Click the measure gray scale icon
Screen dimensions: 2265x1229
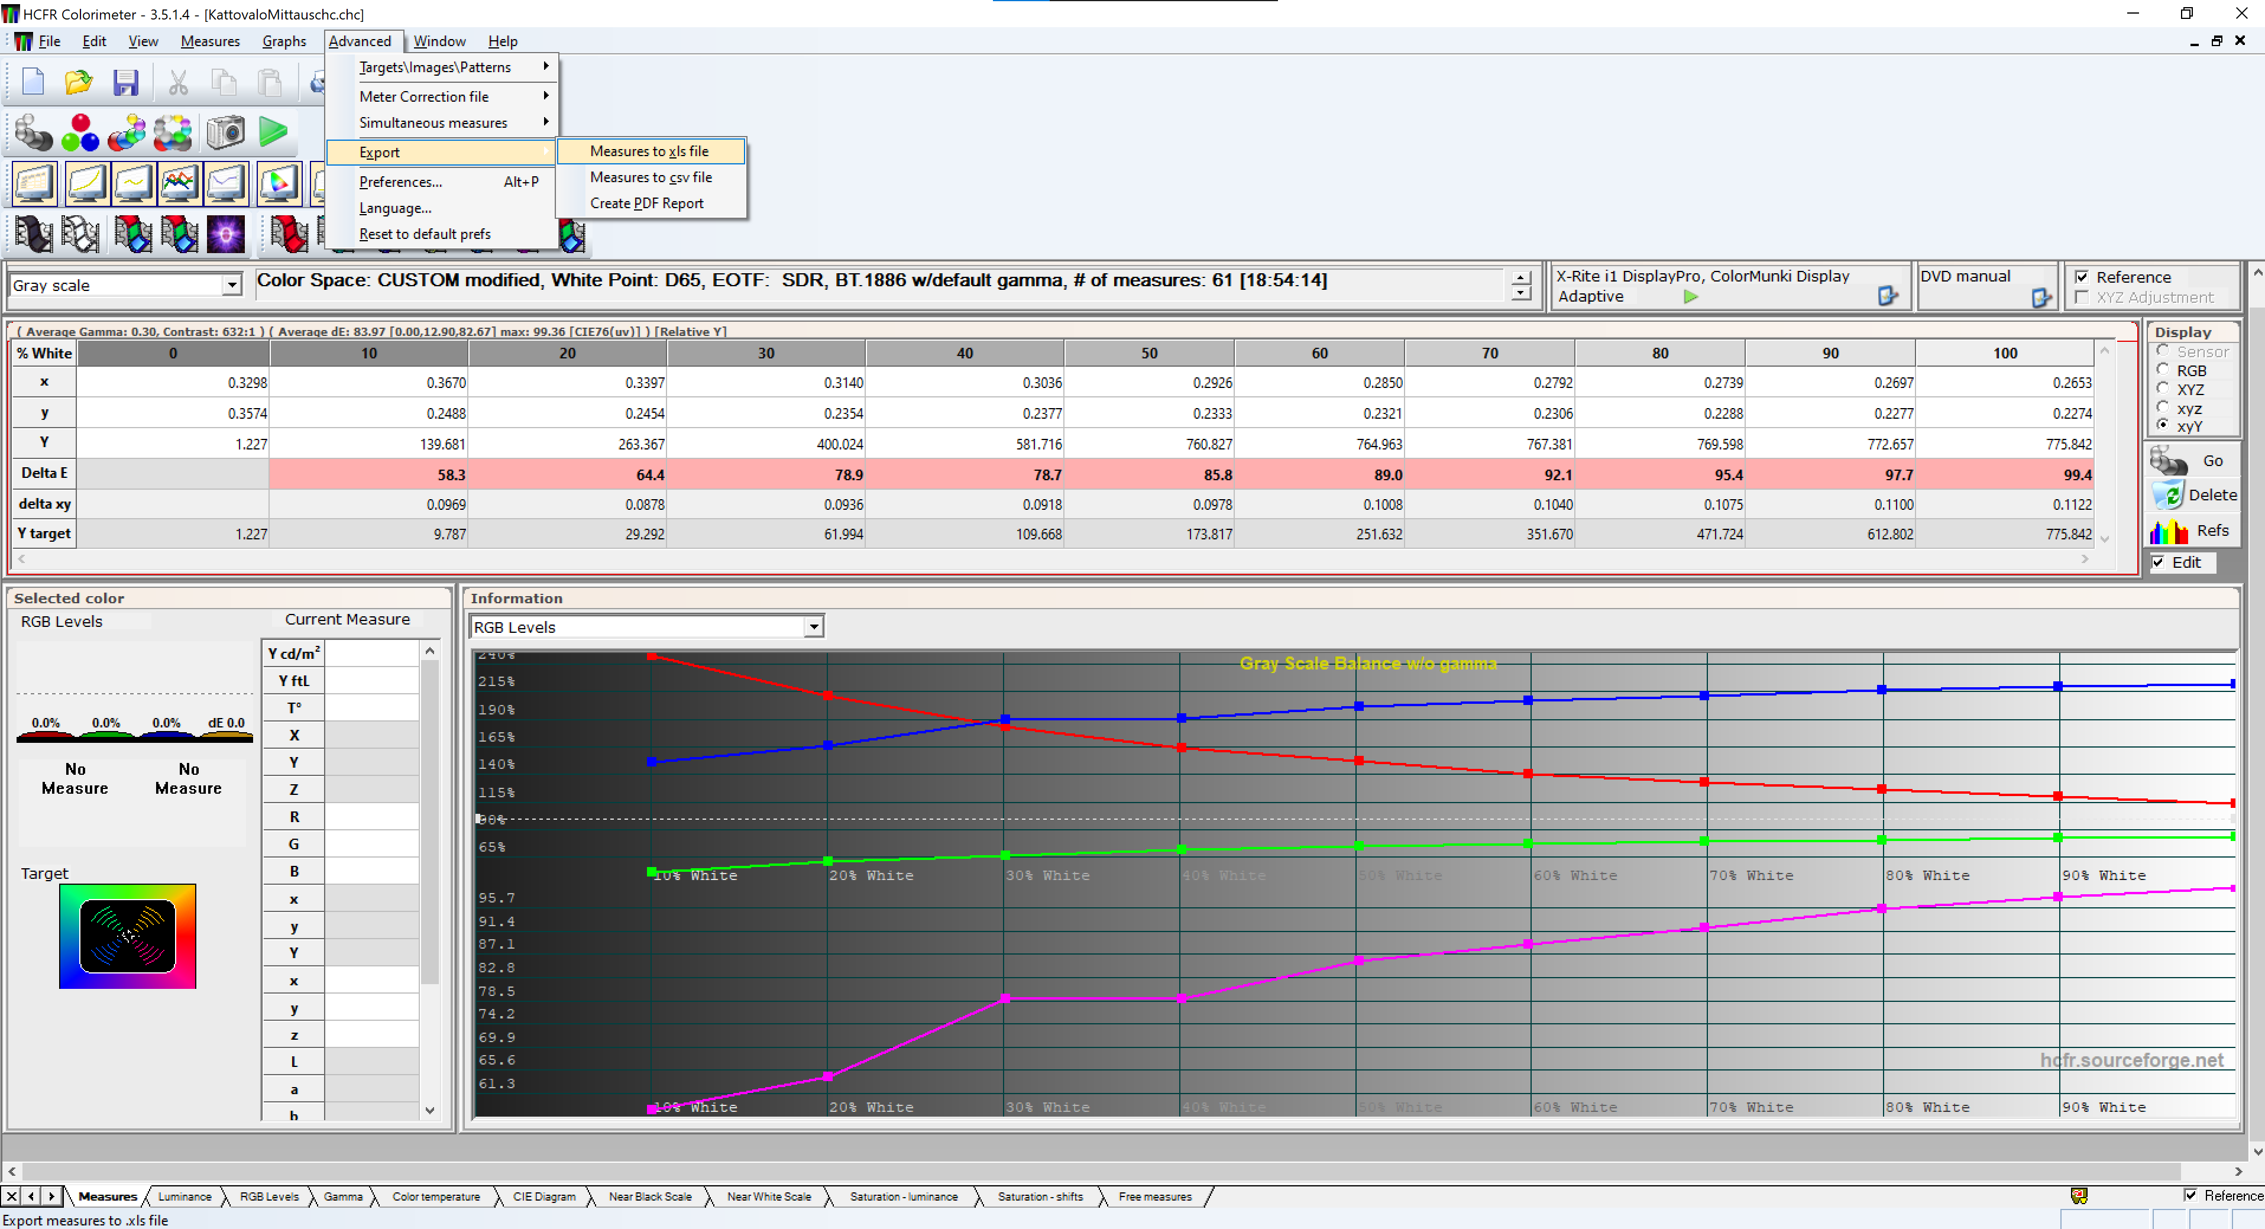33,132
